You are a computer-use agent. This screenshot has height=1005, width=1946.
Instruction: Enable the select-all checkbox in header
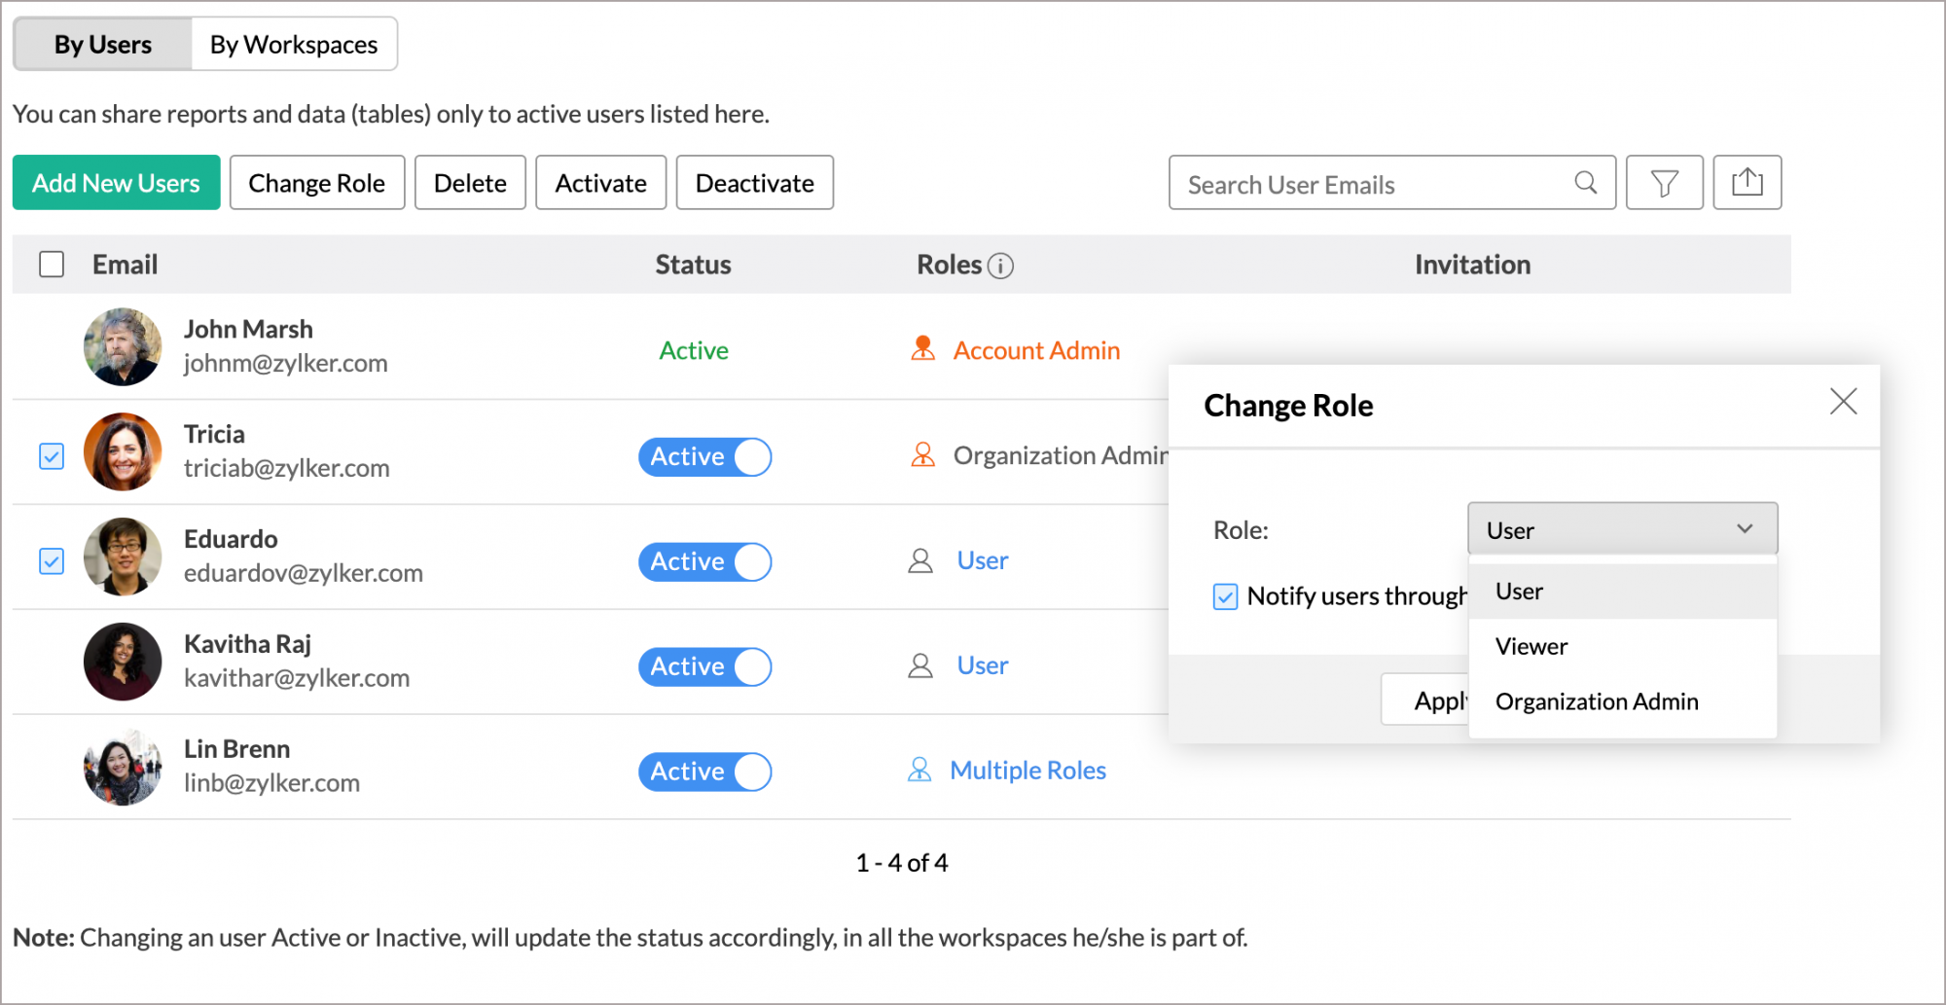tap(51, 264)
